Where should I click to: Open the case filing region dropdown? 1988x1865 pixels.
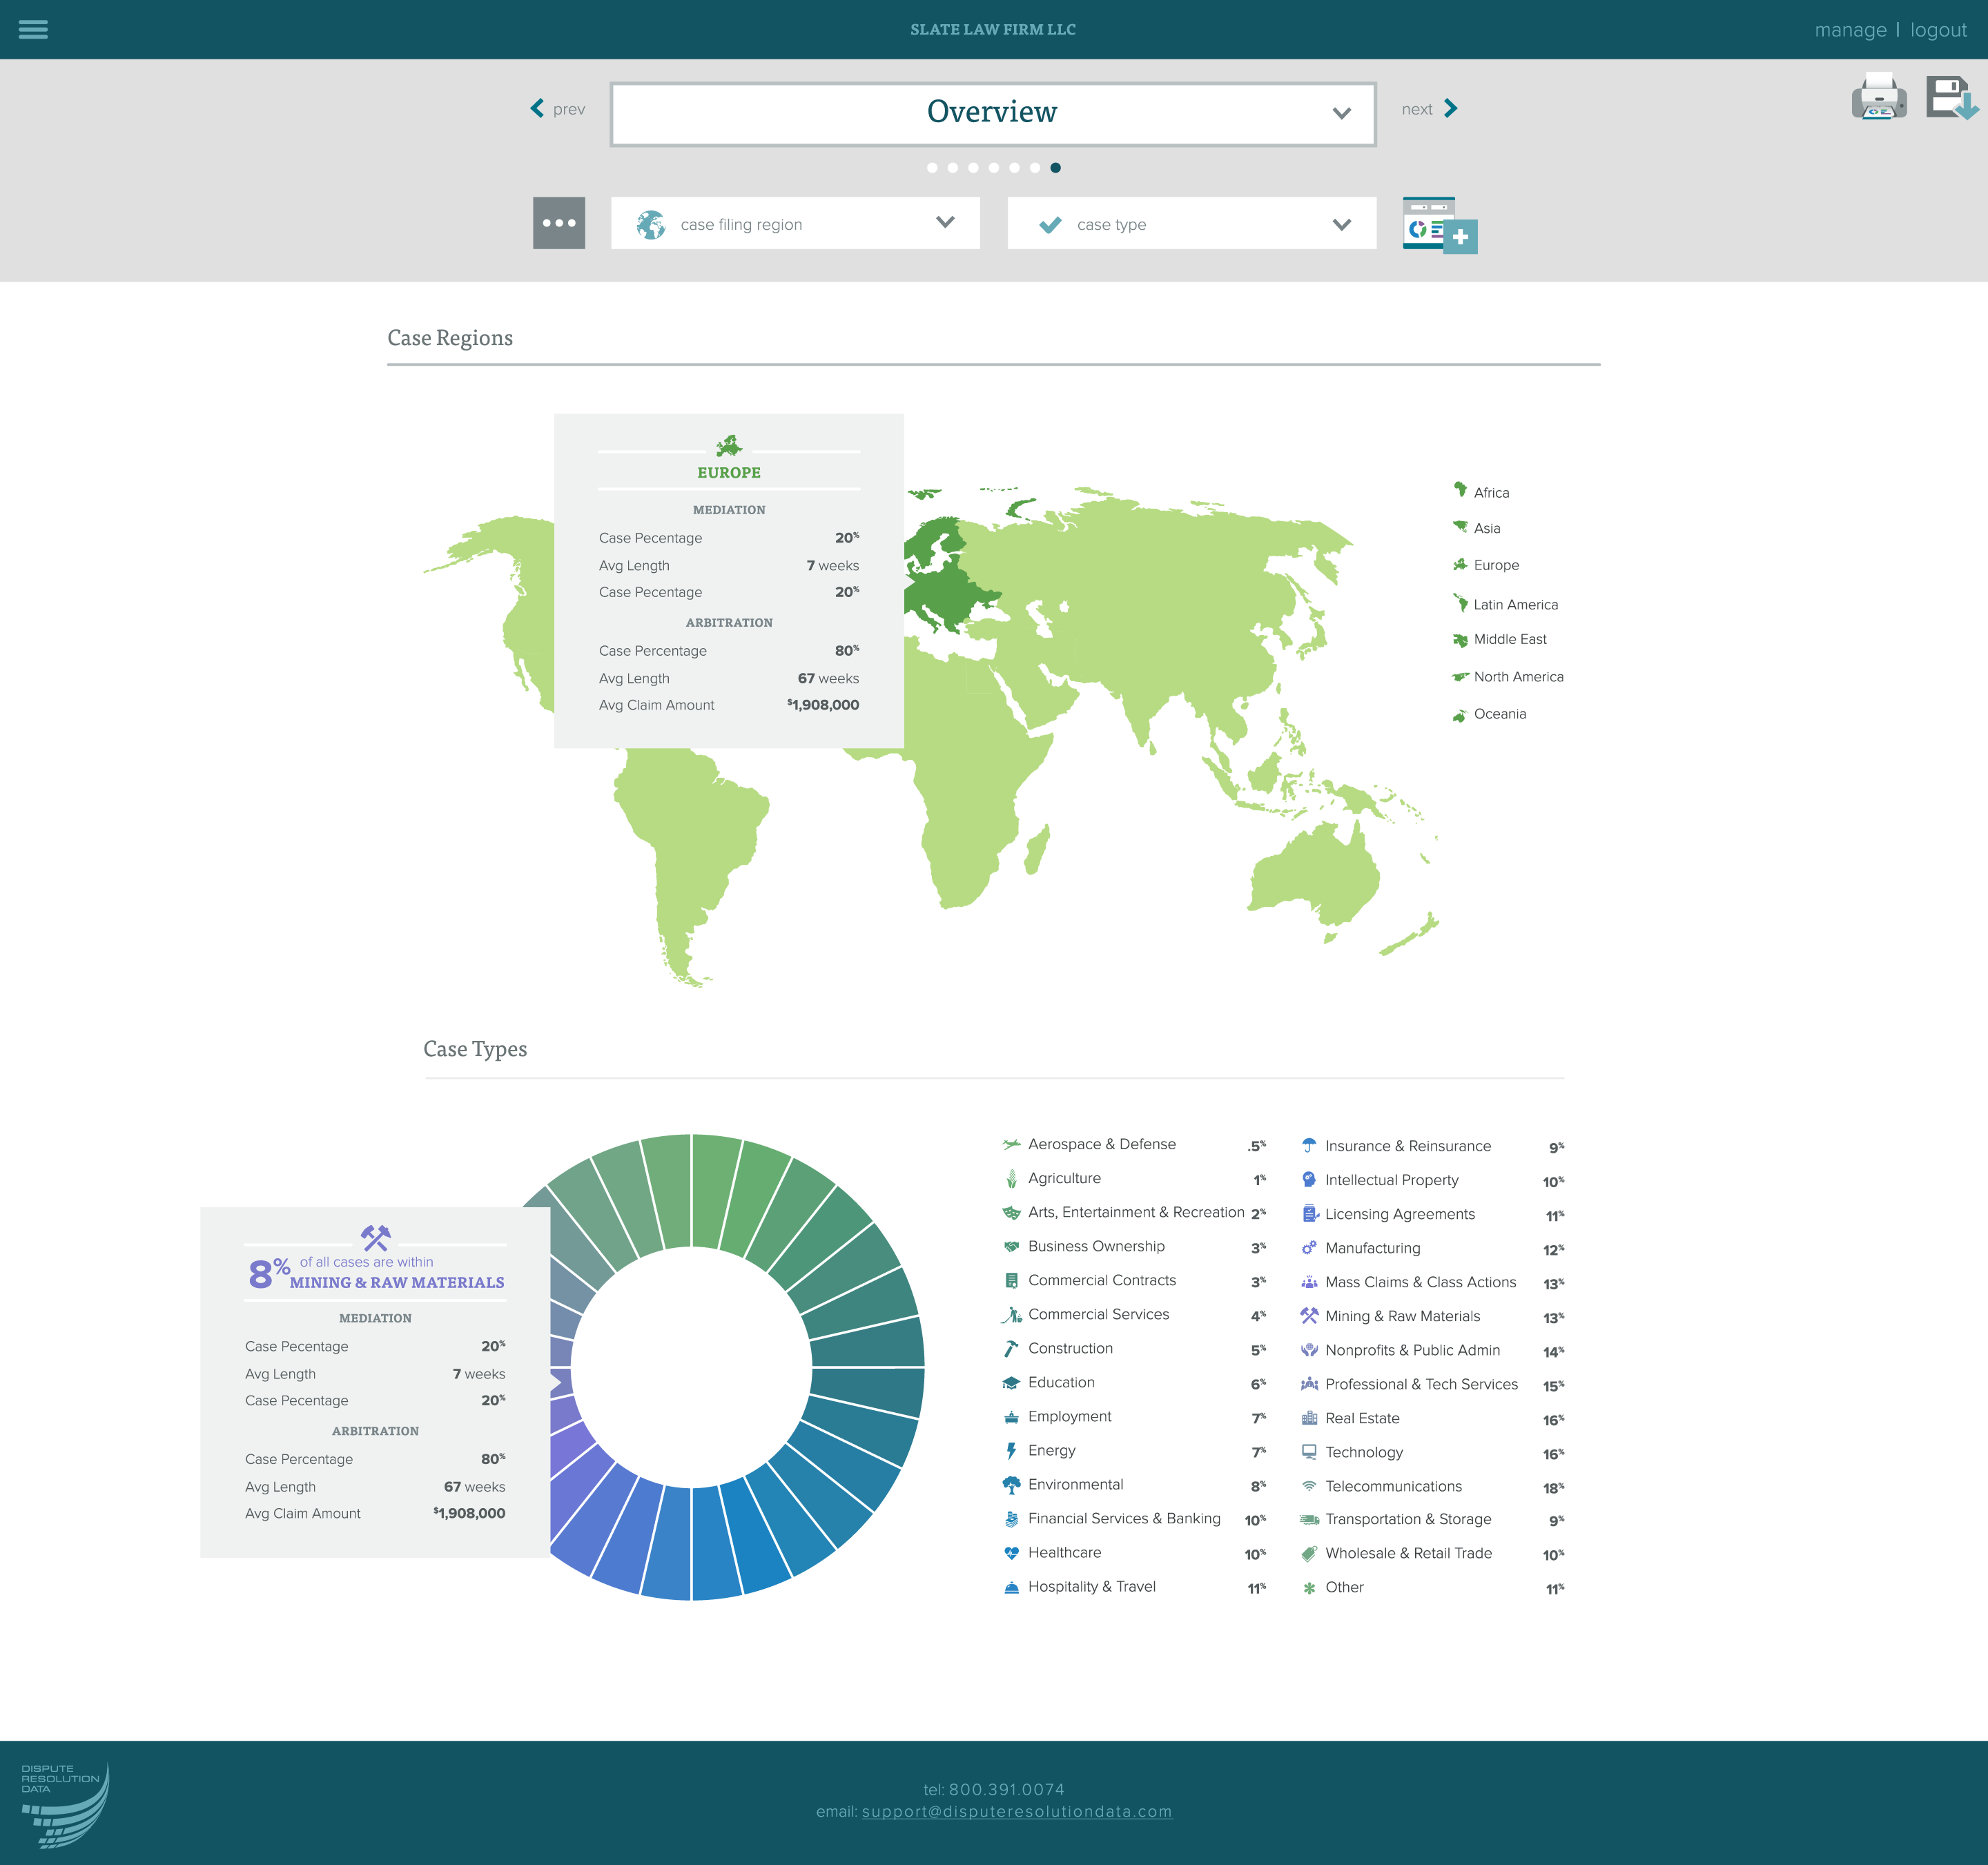pyautogui.click(x=795, y=223)
